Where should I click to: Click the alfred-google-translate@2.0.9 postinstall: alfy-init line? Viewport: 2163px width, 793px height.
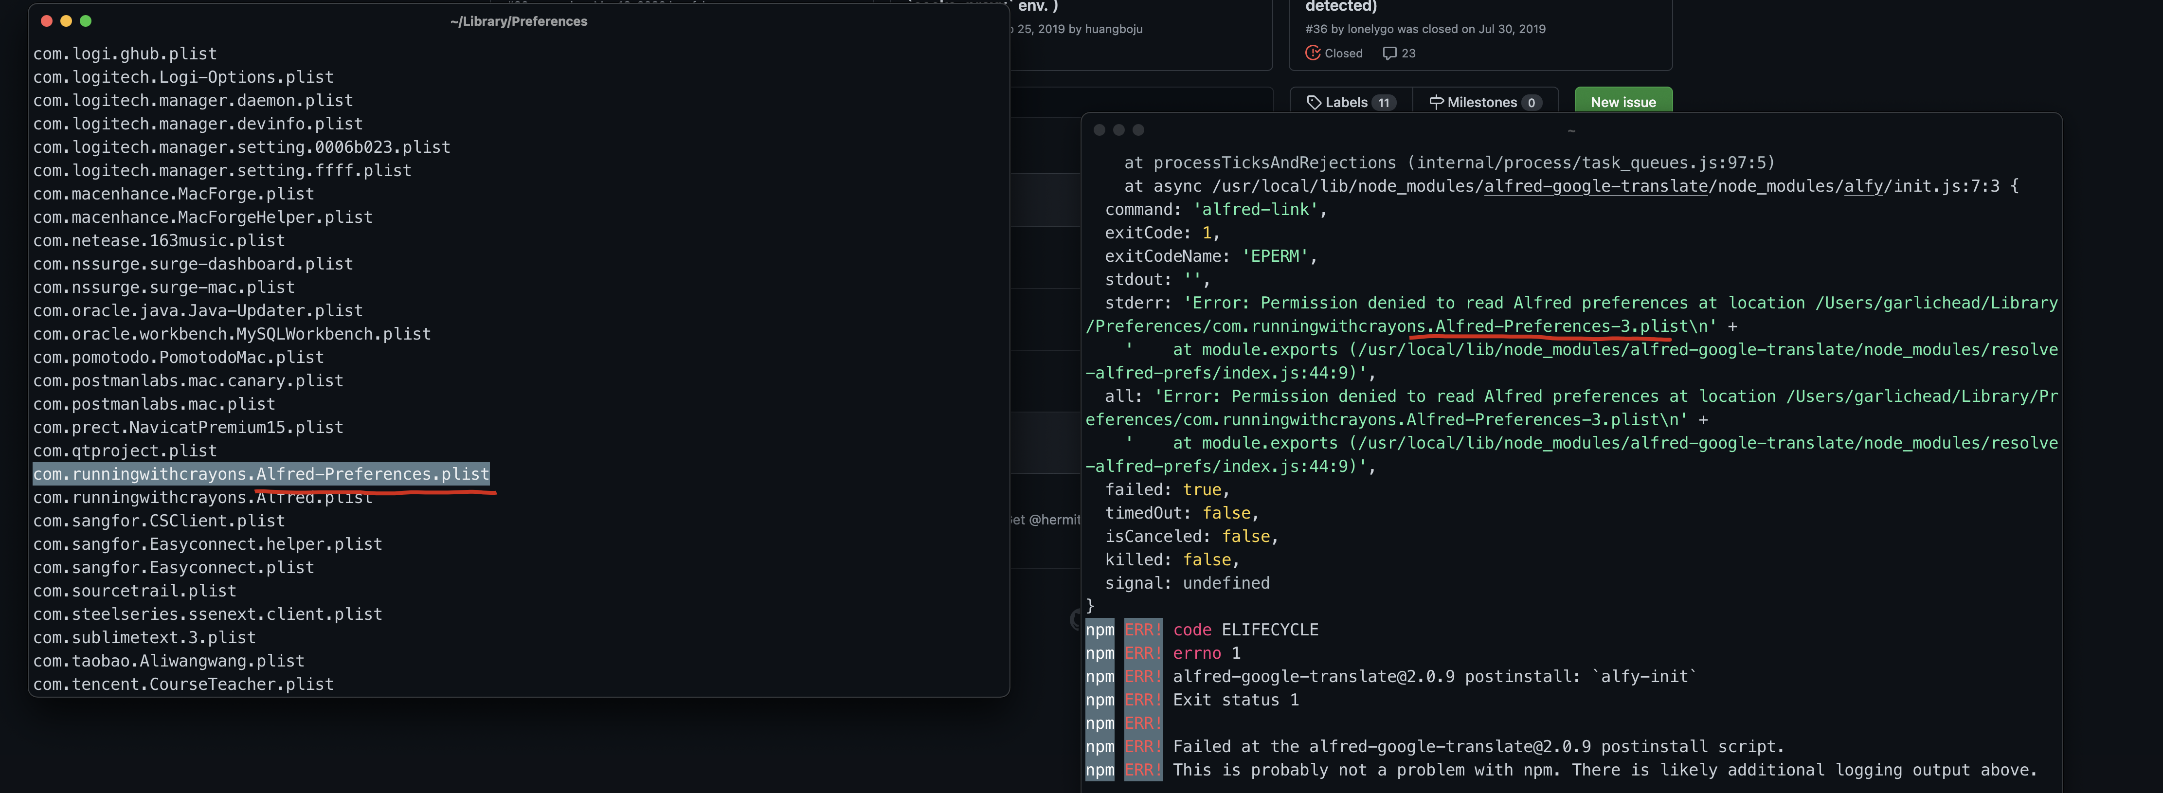point(1390,677)
